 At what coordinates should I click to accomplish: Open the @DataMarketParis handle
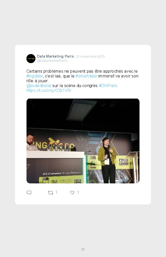pyautogui.click(x=52, y=60)
